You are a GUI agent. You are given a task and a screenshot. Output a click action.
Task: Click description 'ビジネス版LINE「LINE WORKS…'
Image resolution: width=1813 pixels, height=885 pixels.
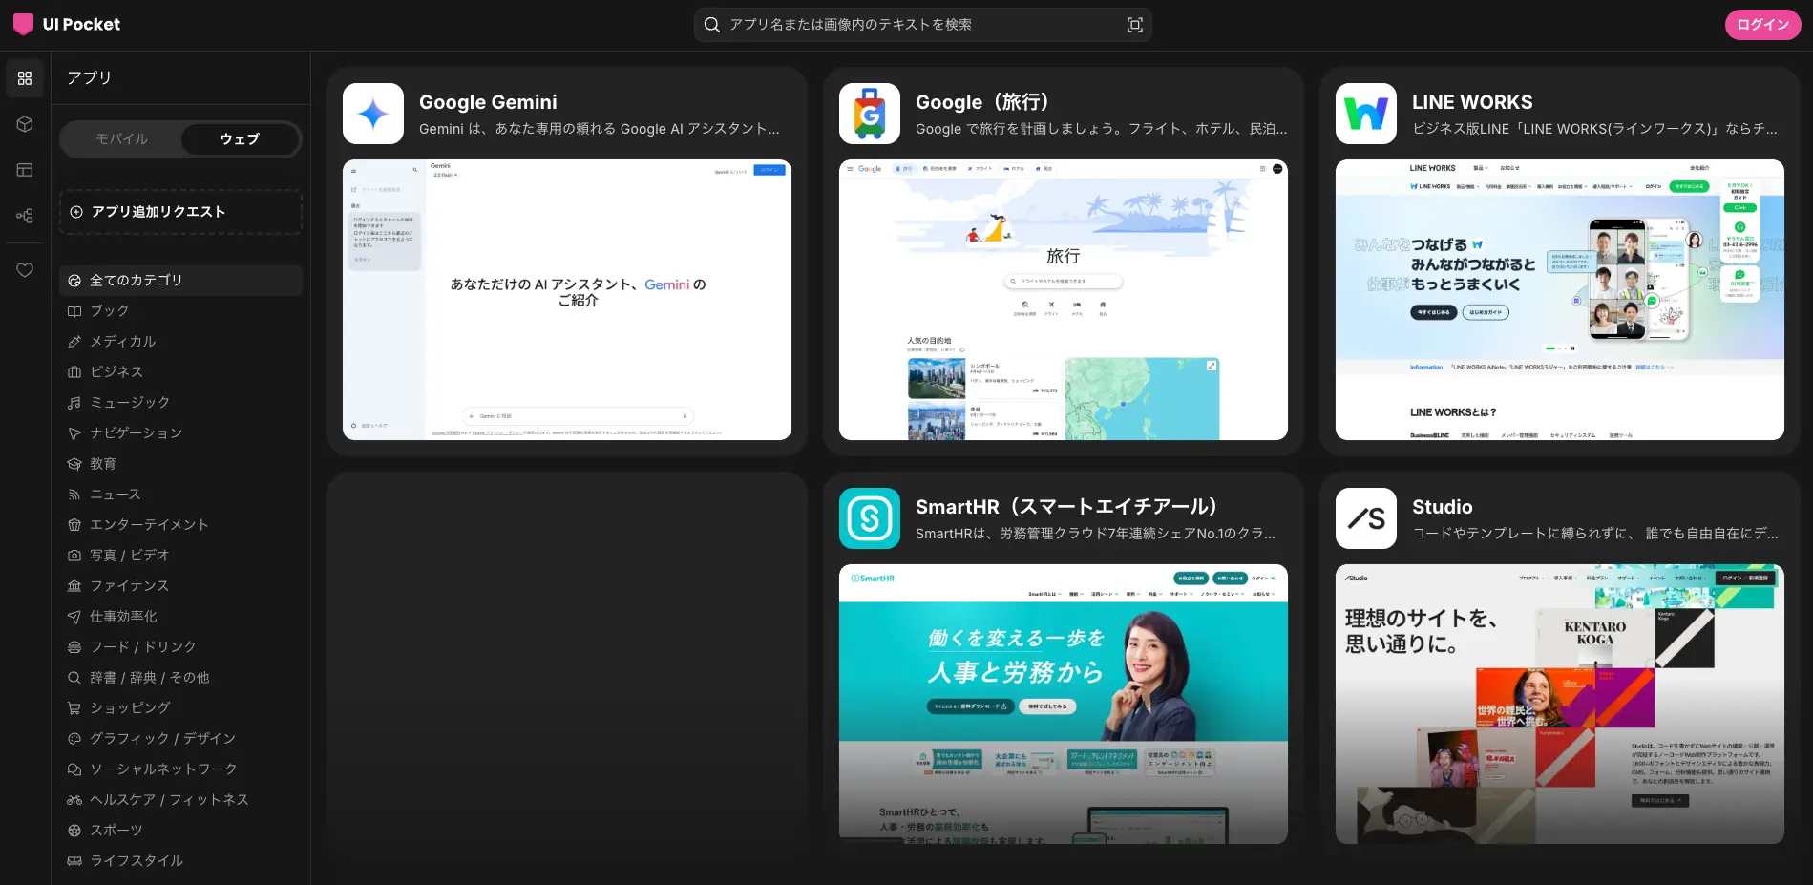1594,129
